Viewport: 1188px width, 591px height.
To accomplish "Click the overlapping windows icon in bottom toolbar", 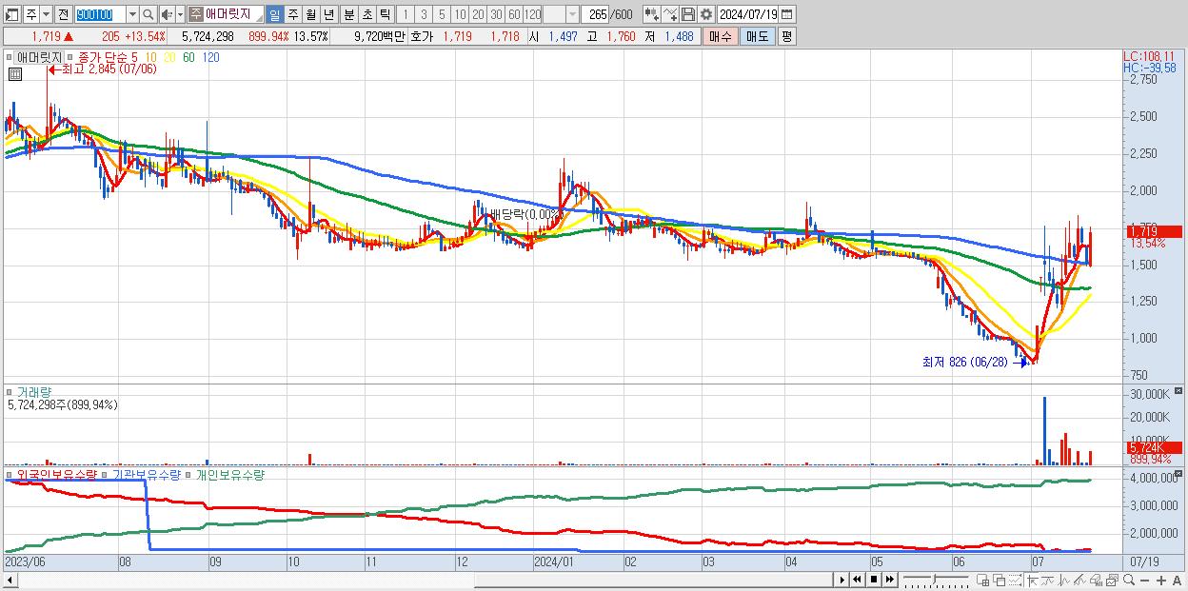I will 1000,580.
